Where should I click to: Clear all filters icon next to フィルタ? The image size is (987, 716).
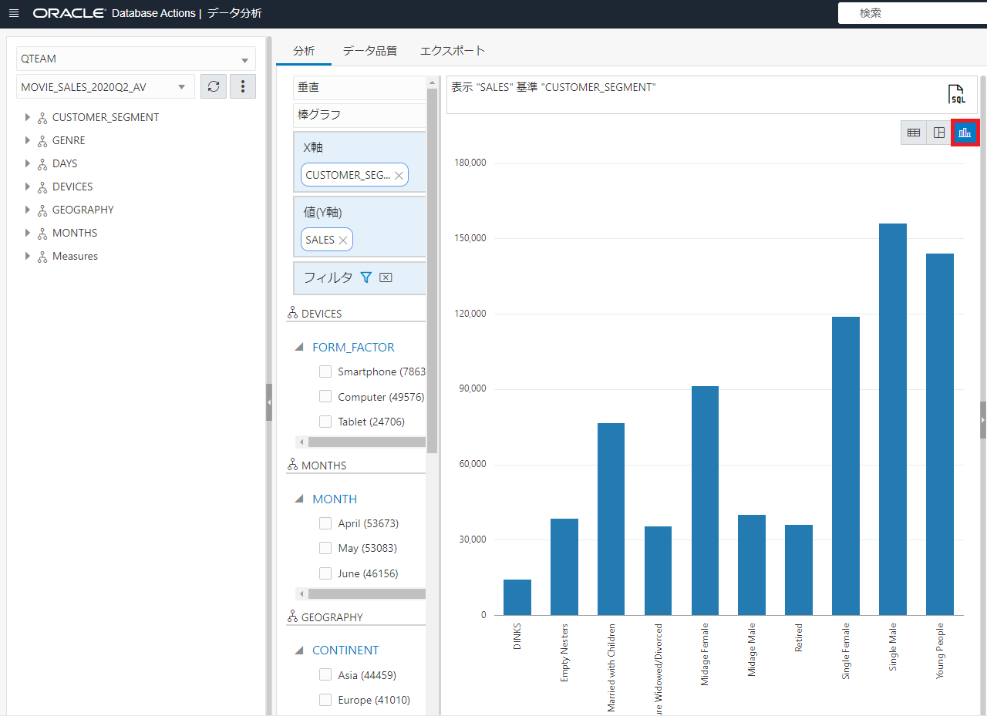pos(386,277)
